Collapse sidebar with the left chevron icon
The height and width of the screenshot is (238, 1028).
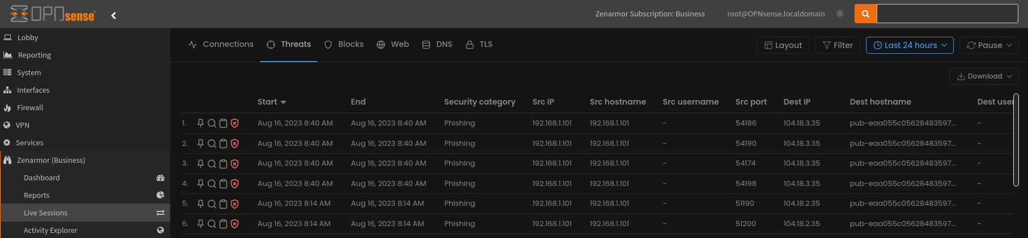113,15
